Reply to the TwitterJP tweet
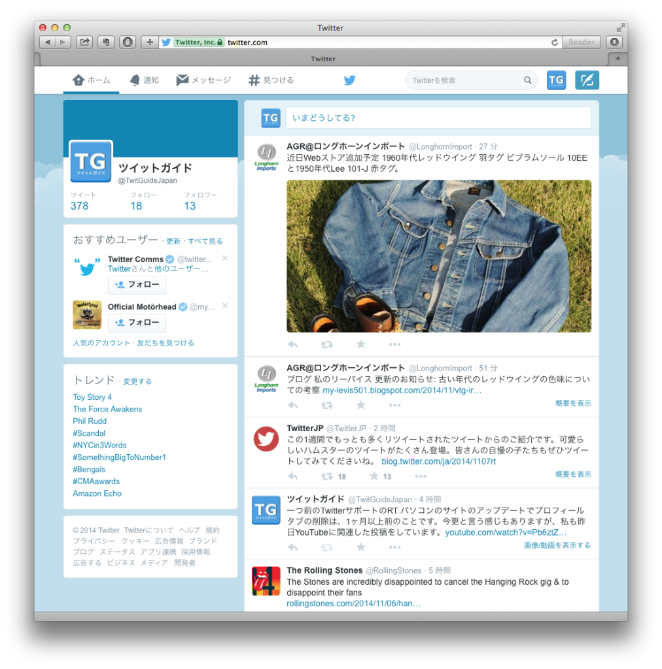The width and height of the screenshot is (662, 669). click(292, 476)
